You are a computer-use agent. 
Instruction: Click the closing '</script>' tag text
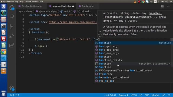point(35,53)
